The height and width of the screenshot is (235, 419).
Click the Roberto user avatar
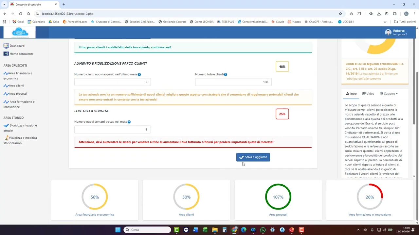388,32
